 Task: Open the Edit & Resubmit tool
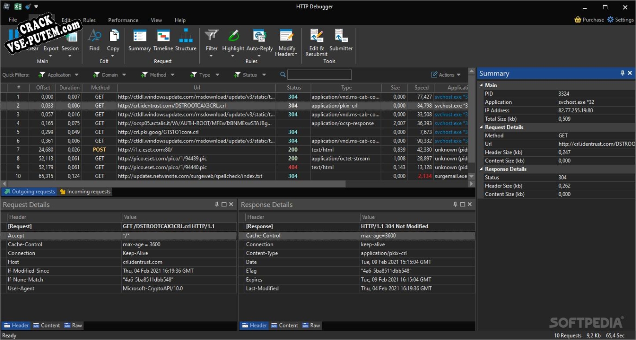[317, 43]
